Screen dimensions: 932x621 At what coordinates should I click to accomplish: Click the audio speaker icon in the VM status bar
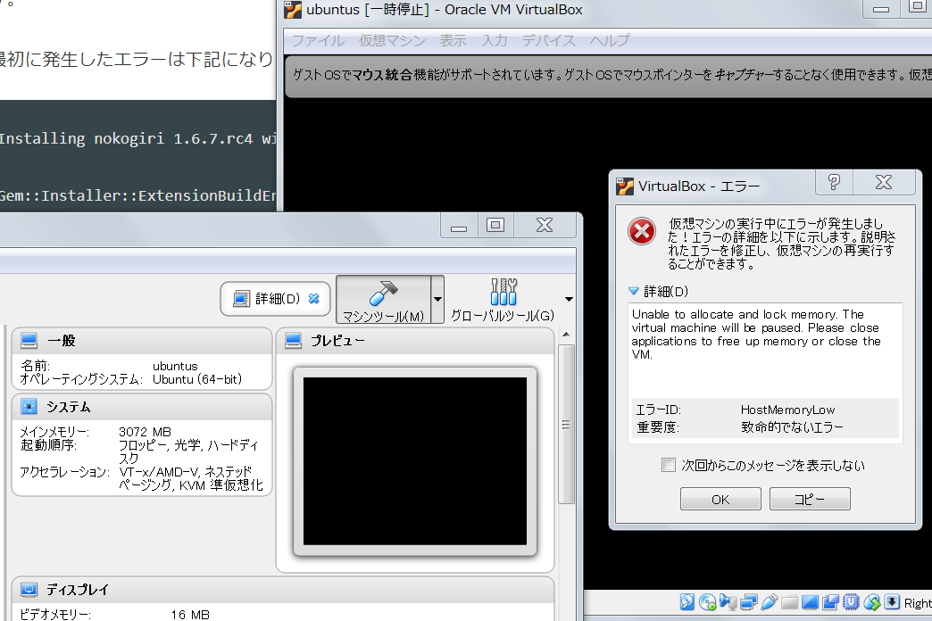click(x=728, y=602)
